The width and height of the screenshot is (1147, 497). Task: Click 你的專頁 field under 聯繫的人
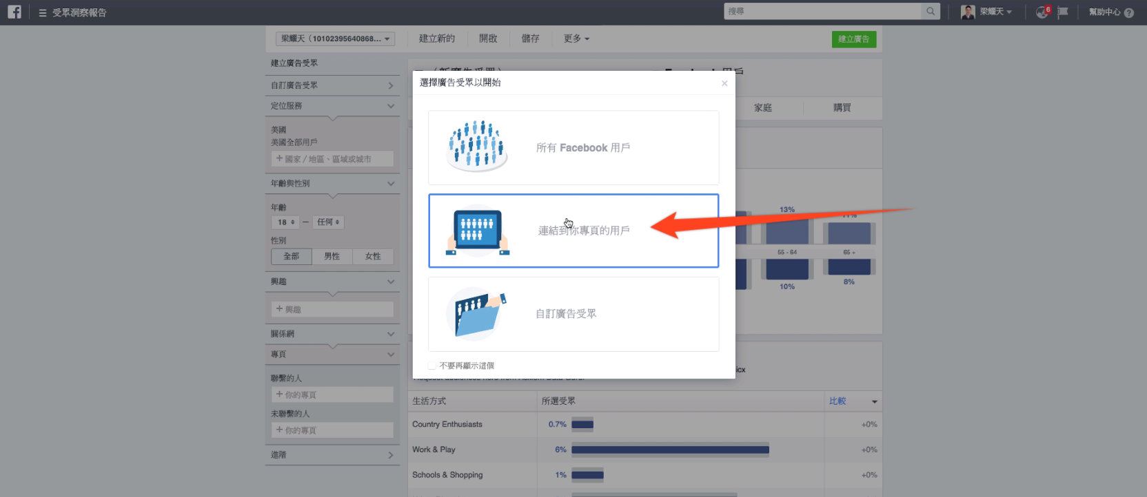pos(332,395)
